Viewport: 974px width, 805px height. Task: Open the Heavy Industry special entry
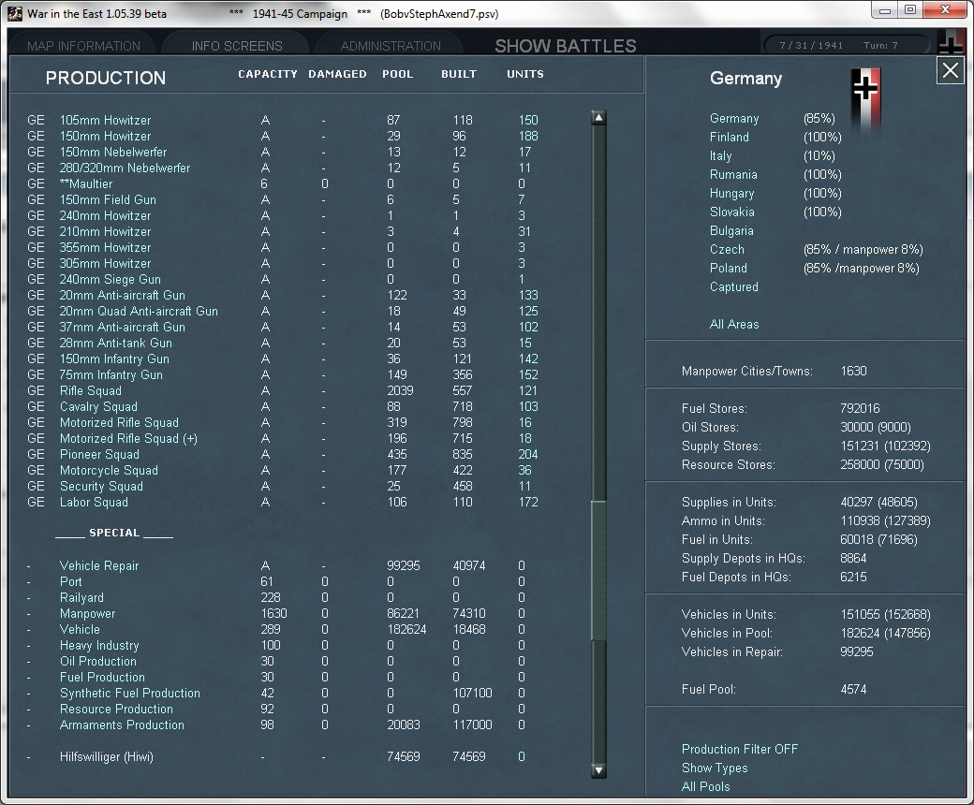(99, 646)
